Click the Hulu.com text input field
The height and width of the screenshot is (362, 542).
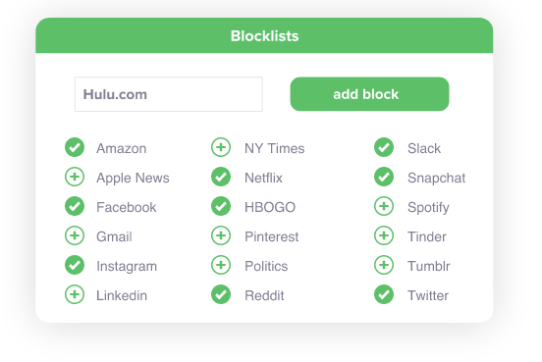coord(169,94)
